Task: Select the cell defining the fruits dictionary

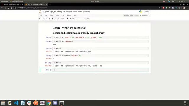Action: click(100, 37)
